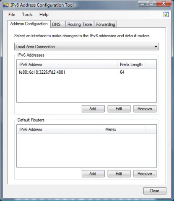Add a new IPv6 address
This screenshot has height=201, width=174.
pyautogui.click(x=93, y=108)
